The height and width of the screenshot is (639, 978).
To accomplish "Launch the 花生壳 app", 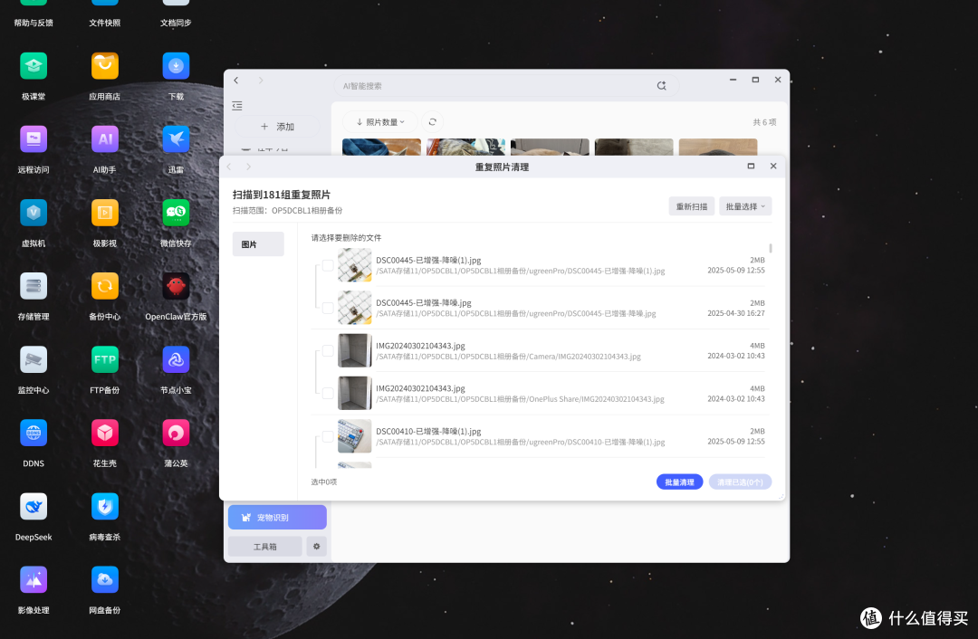I will [105, 434].
